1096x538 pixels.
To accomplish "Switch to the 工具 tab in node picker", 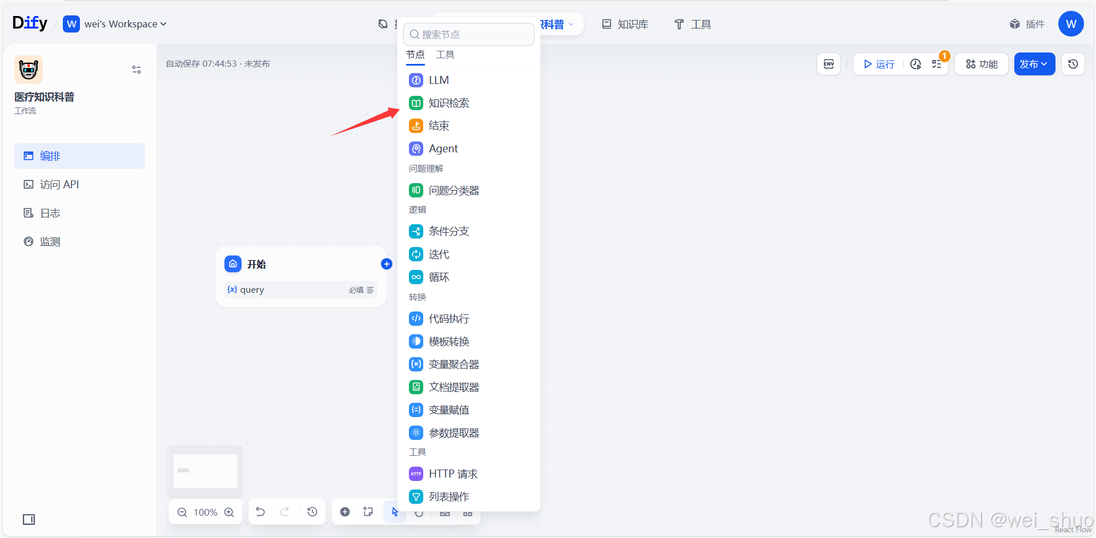I will (x=445, y=54).
